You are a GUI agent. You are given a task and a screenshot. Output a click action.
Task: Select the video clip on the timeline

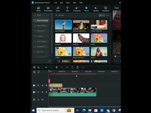[x=72, y=92]
